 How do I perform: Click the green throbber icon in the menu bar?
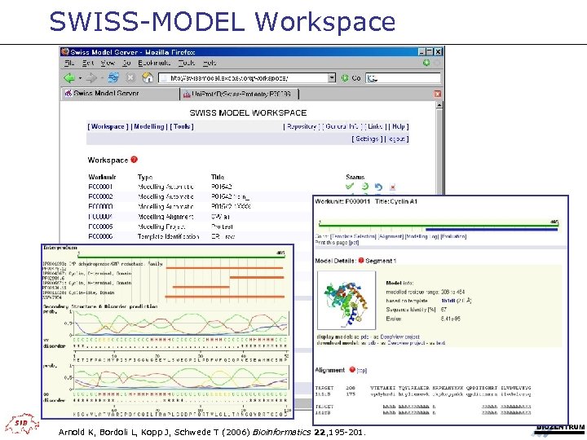click(x=426, y=63)
